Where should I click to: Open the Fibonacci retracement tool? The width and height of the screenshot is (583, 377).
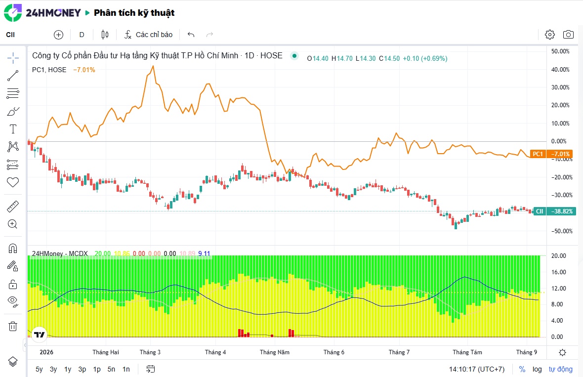(x=13, y=93)
